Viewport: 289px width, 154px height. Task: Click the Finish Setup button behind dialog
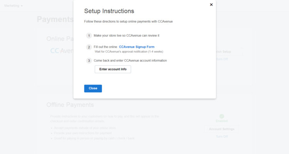click(x=229, y=52)
